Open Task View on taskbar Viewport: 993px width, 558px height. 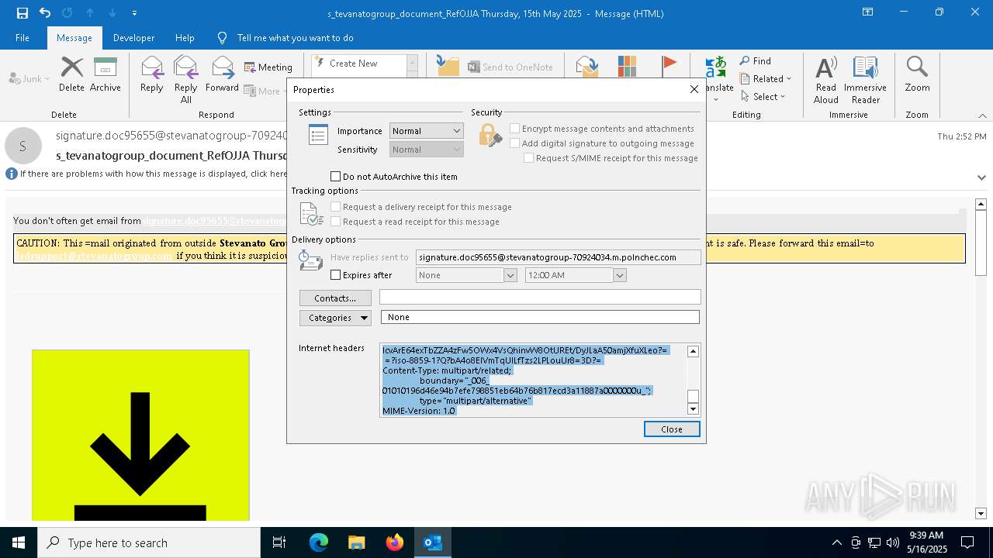coord(279,542)
